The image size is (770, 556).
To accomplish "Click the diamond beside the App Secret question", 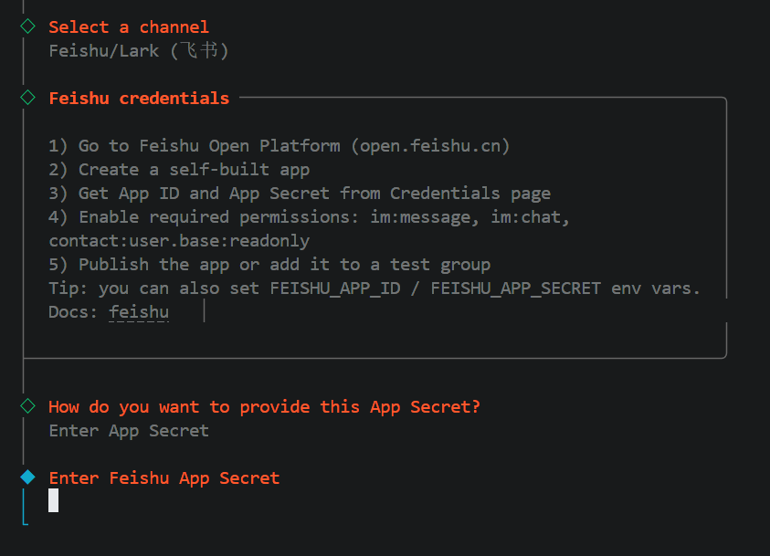I will [x=28, y=406].
